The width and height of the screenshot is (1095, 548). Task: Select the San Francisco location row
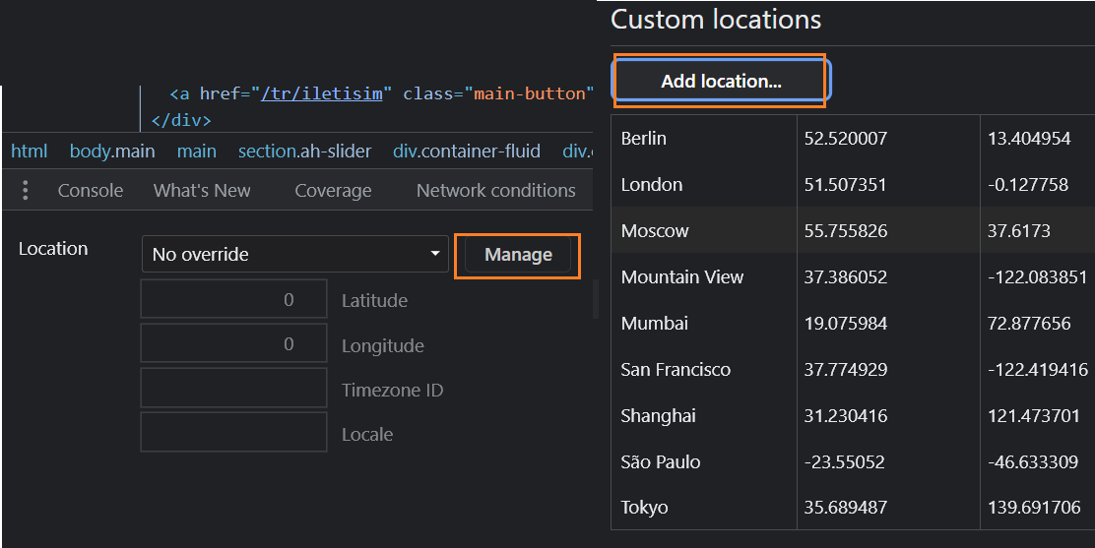pyautogui.click(x=853, y=369)
